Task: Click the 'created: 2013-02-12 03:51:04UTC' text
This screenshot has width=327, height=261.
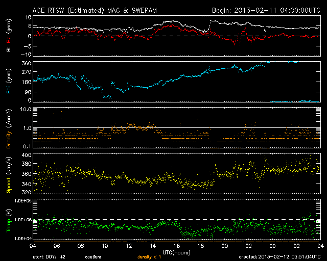Action: pos(279,257)
